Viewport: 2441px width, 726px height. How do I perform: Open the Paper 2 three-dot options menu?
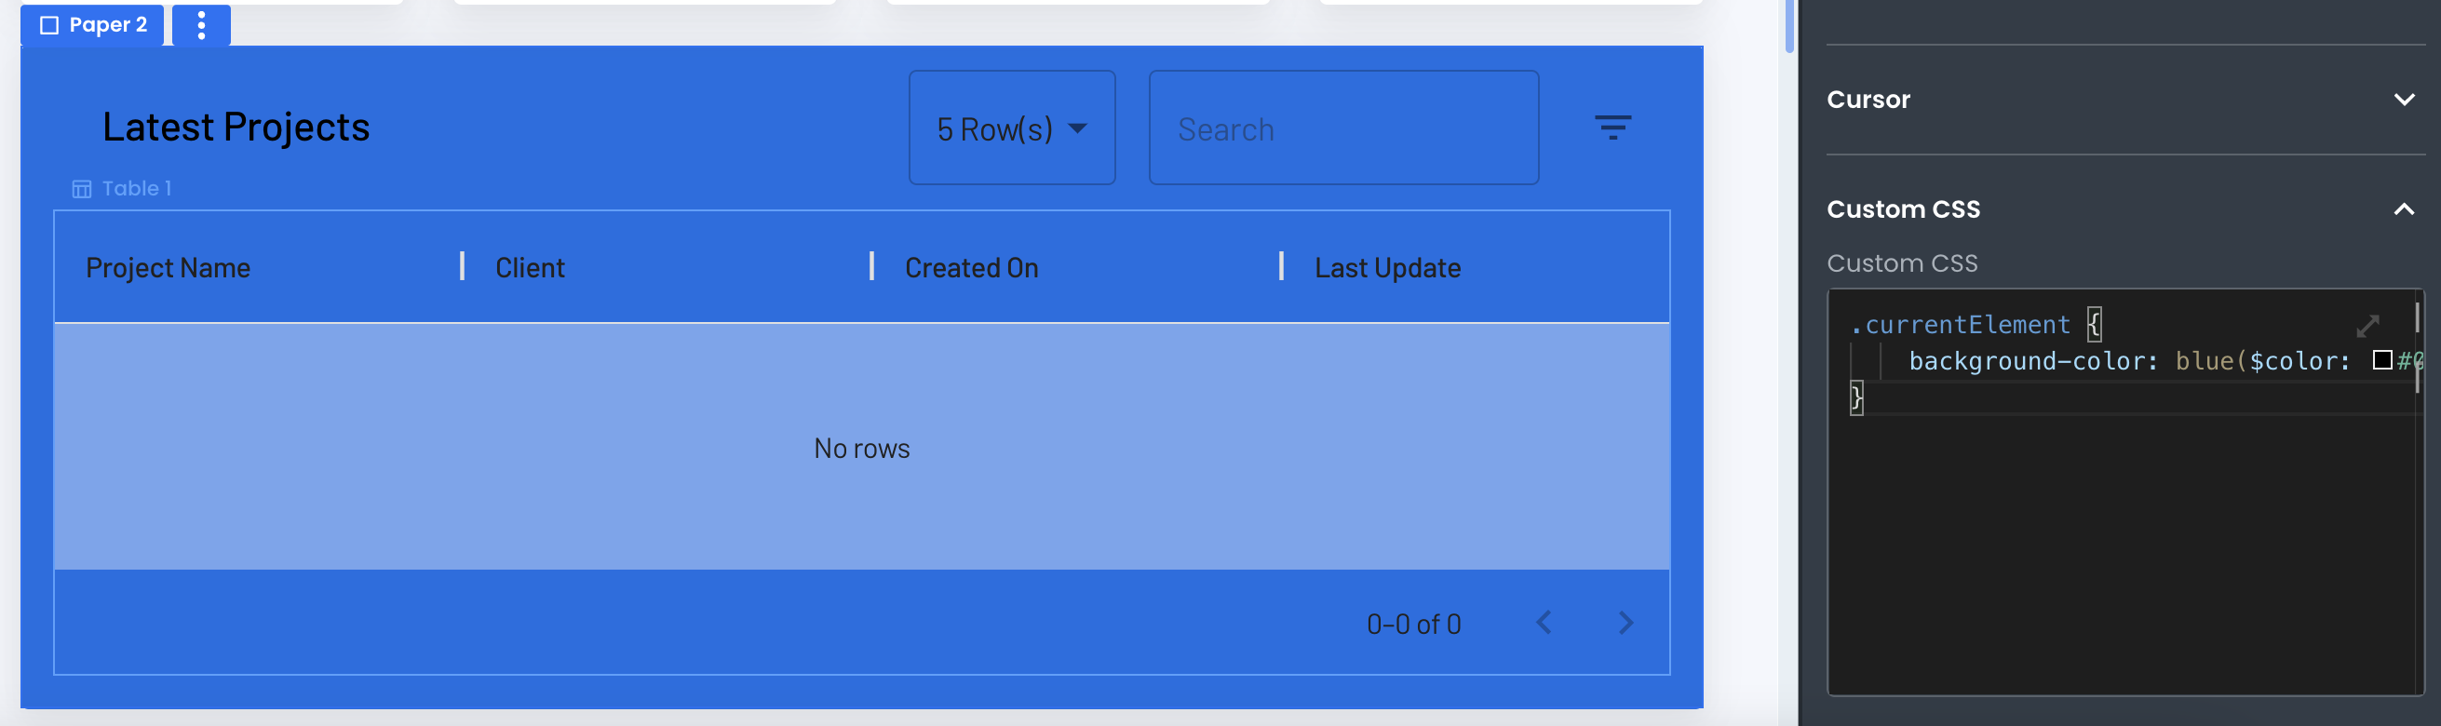(201, 25)
